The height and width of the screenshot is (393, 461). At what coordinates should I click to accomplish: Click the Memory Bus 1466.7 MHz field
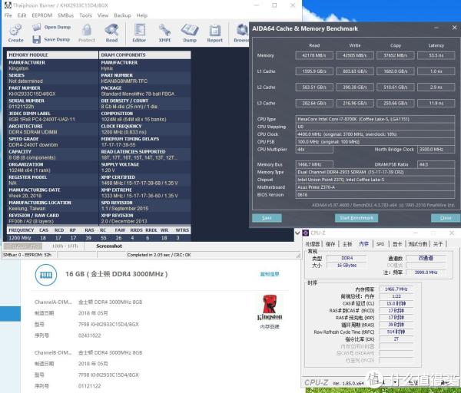(x=314, y=164)
